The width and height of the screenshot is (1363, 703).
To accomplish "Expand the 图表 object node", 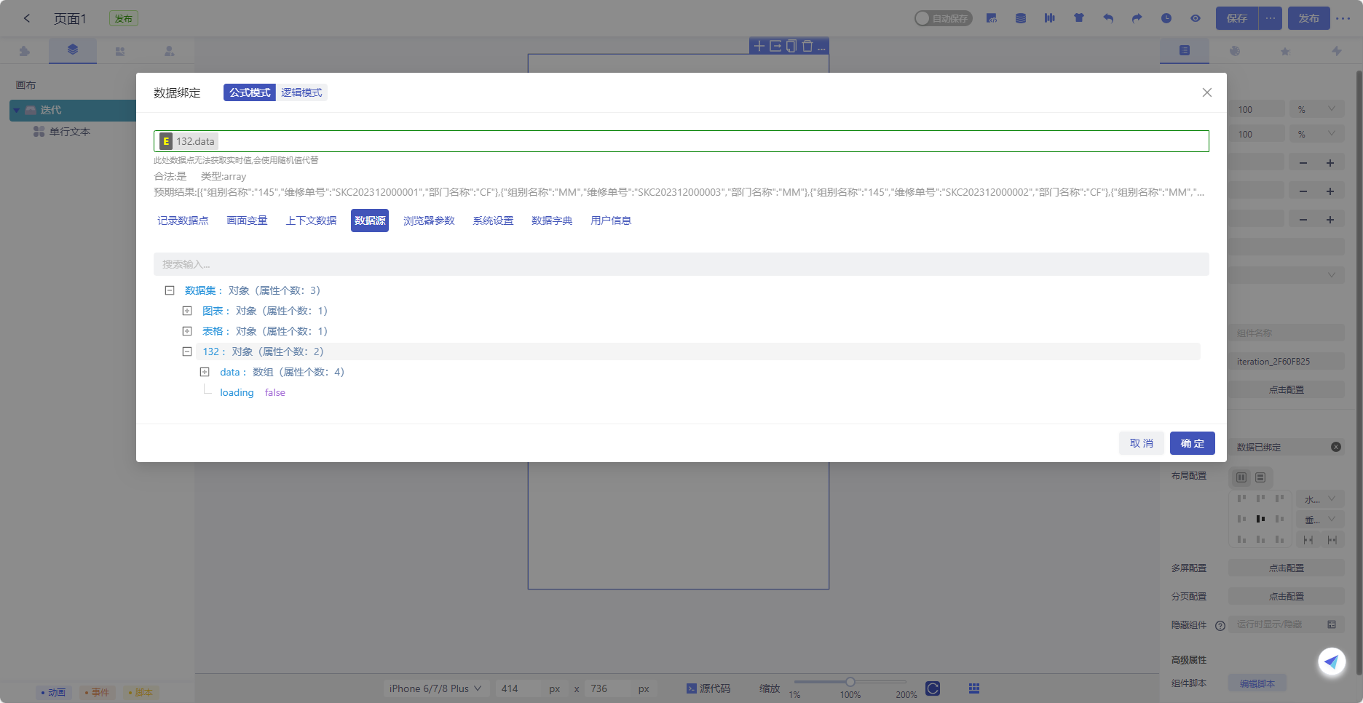I will point(187,311).
